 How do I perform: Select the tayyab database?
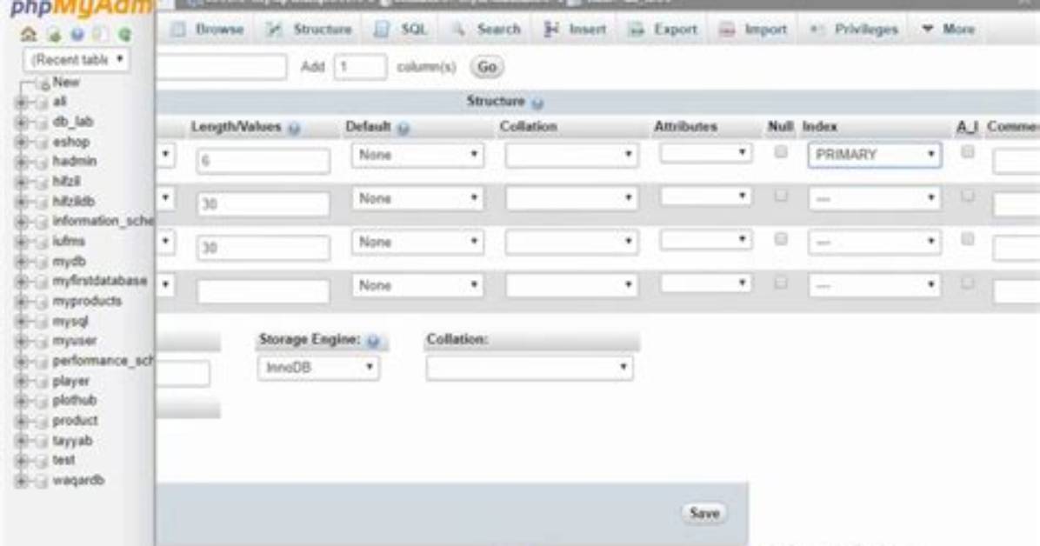click(72, 441)
